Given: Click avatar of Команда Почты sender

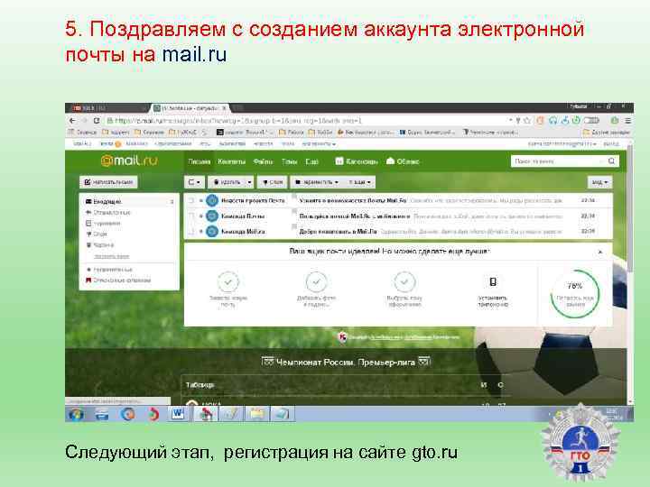Looking at the screenshot, I should coord(212,216).
